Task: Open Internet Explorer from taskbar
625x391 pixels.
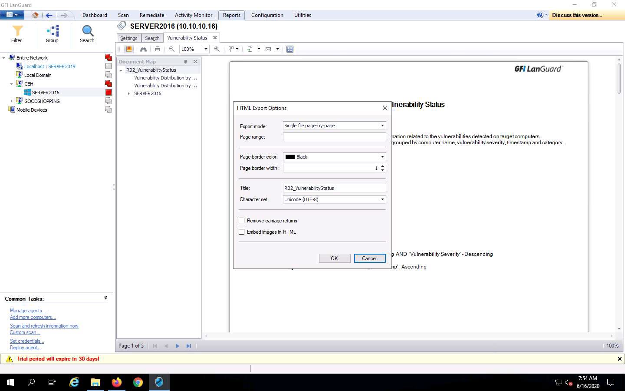Action: pyautogui.click(x=74, y=382)
